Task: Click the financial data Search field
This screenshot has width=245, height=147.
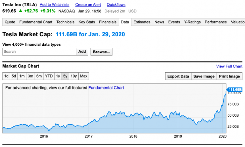Action: pyautogui.click(x=39, y=52)
